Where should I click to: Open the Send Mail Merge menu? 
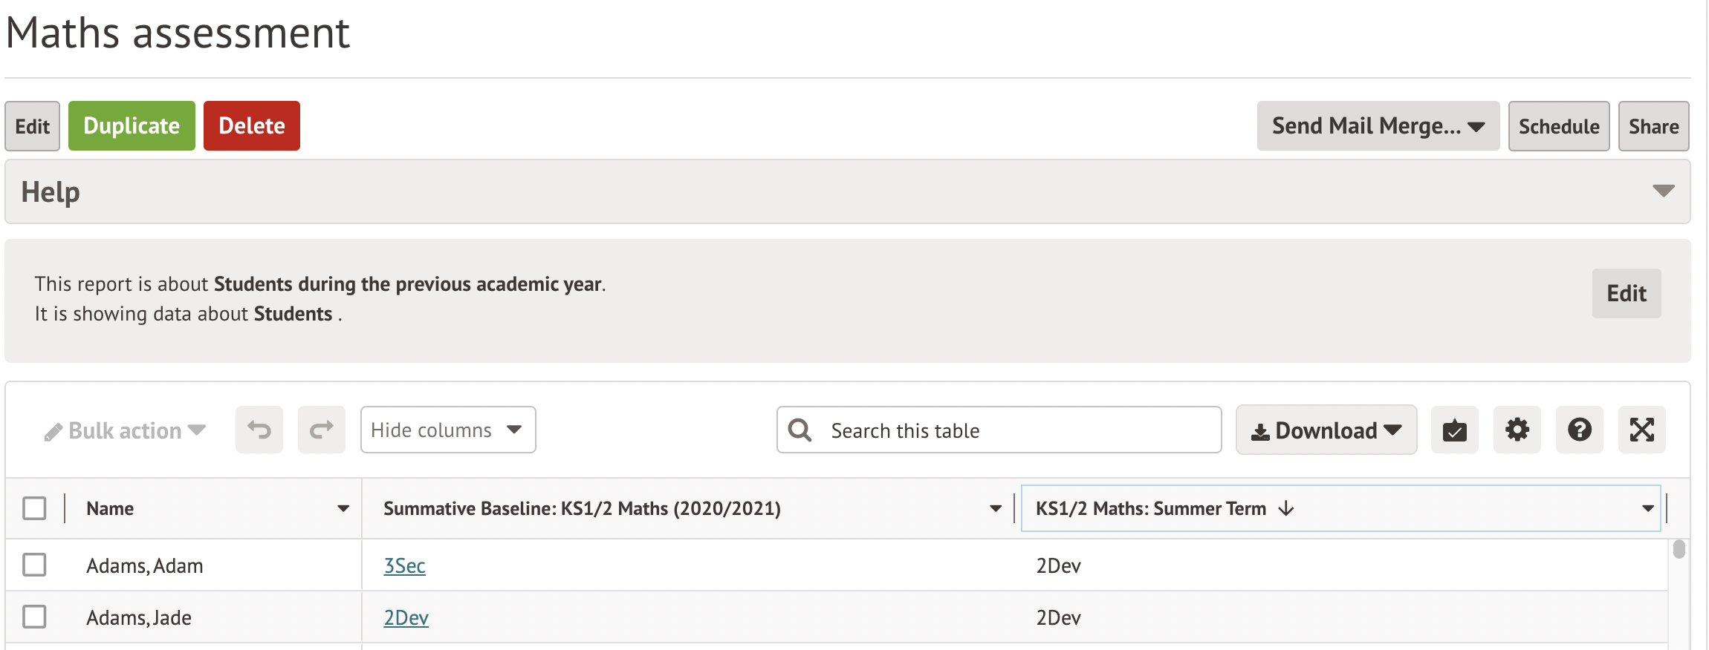[1378, 126]
